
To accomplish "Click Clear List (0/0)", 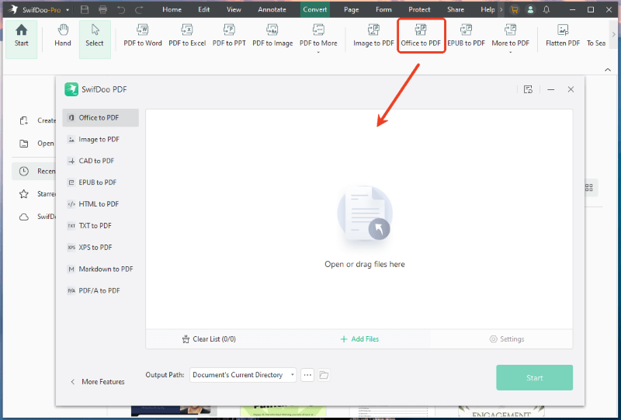I will [209, 339].
